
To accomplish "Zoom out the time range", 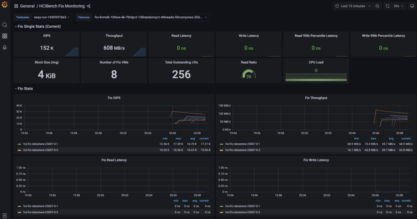I will click(x=377, y=6).
